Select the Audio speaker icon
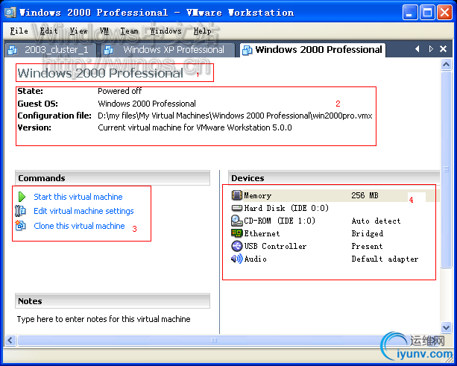Viewport: 457px width, 366px height. click(236, 259)
